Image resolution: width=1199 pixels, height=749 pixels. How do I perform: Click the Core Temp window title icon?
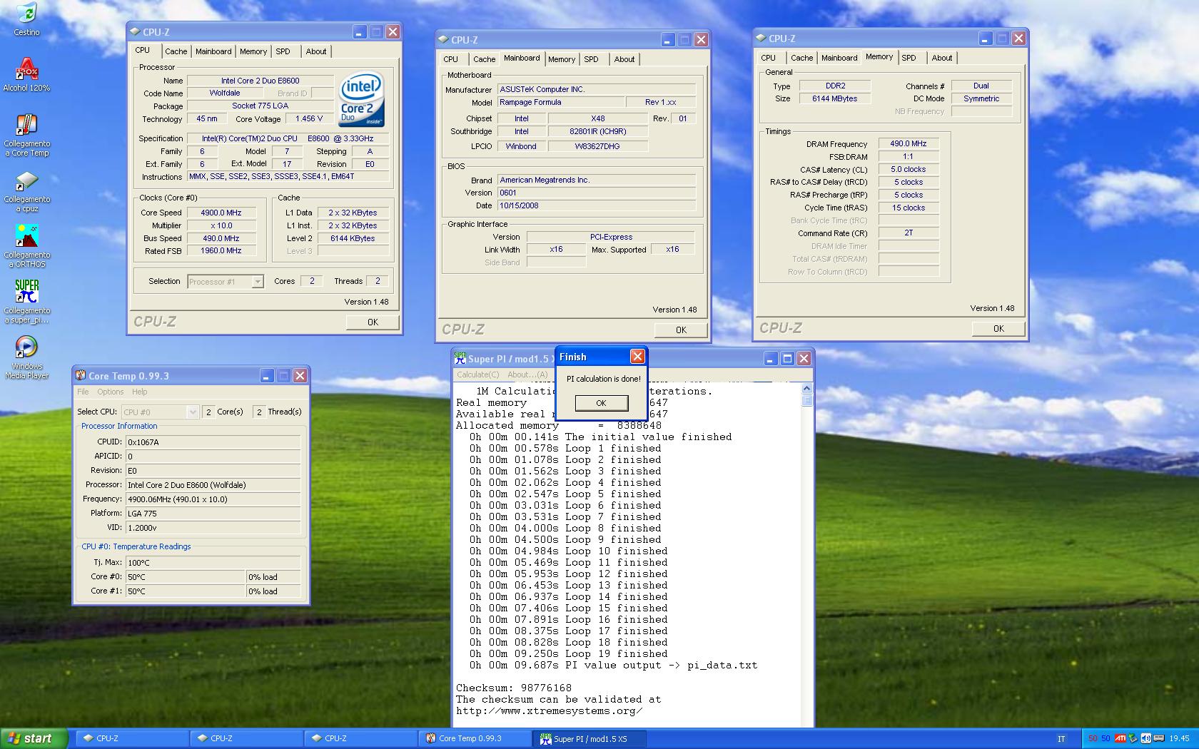click(81, 375)
